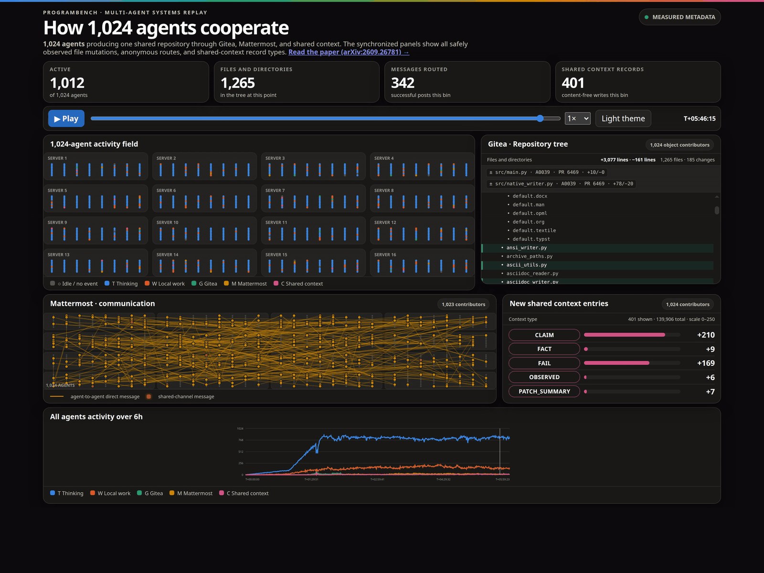The image size is (764, 573).
Task: Select default.opml in repository tree
Action: pyautogui.click(x=597, y=213)
